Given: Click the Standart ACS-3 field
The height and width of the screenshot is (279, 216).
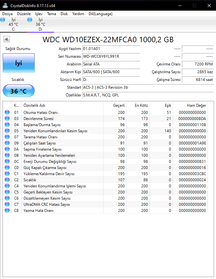Looking at the screenshot, I should click(148, 87).
